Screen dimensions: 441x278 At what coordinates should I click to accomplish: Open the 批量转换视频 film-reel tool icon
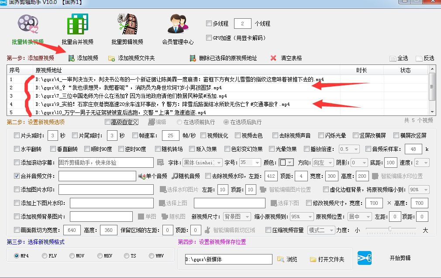pyautogui.click(x=28, y=25)
